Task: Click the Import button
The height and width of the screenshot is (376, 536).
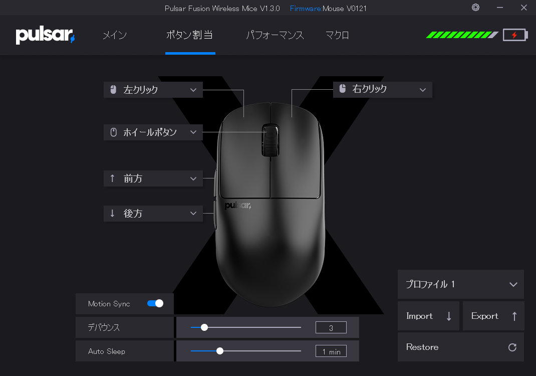Action: [428, 316]
